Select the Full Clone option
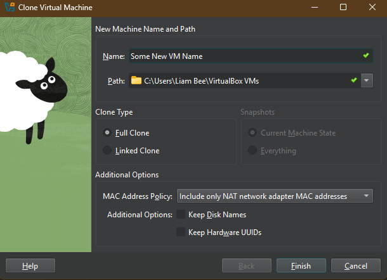Screen dimensions: 387x280 pos(107,133)
